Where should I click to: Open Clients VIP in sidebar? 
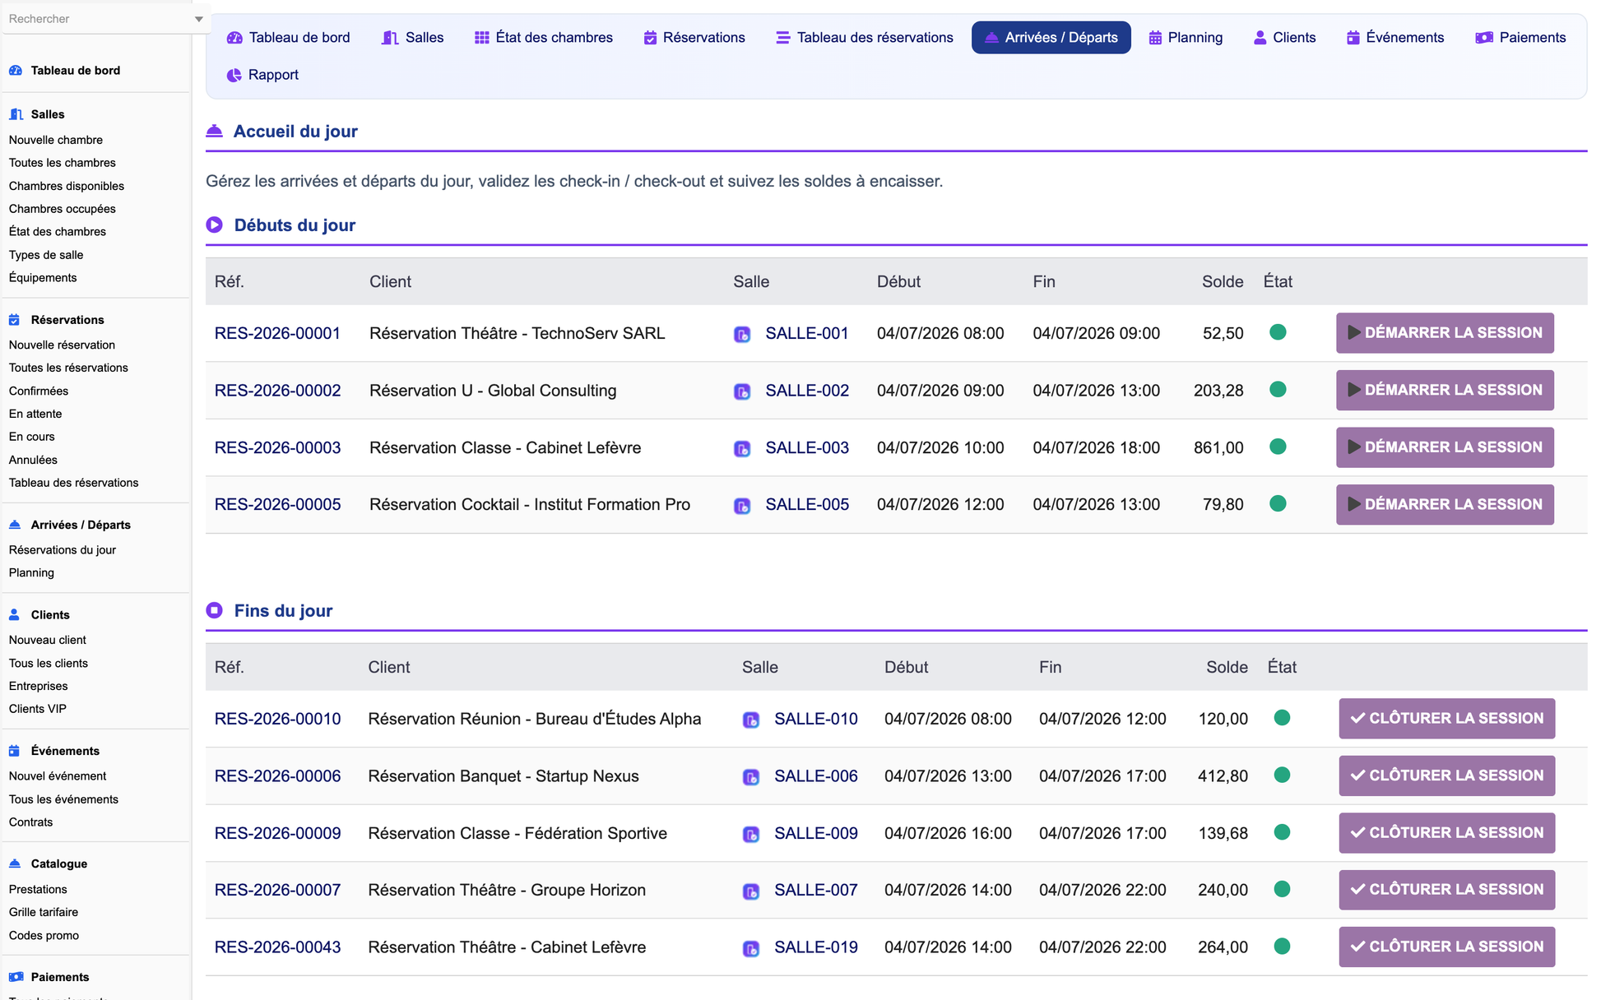pos(38,709)
